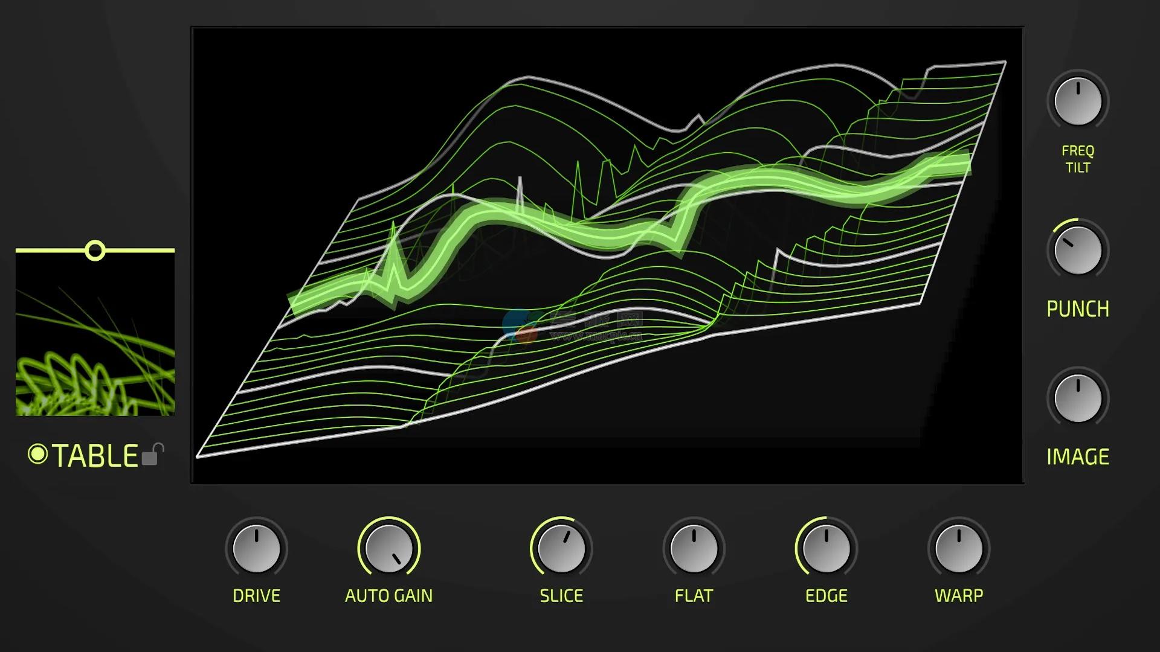Viewport: 1160px width, 652px height.
Task: Click the EDGE knob
Action: 826,549
